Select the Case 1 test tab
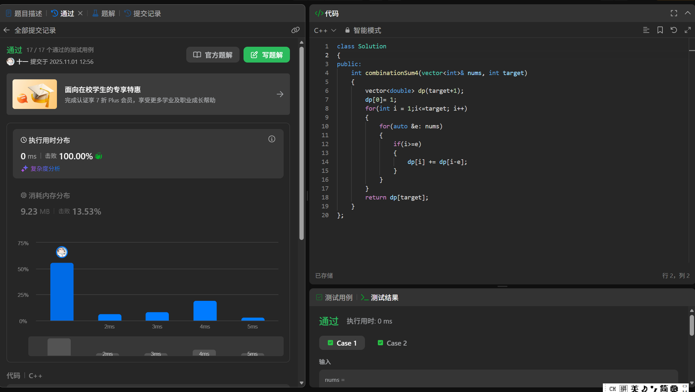Viewport: 695px width, 392px height. click(342, 343)
